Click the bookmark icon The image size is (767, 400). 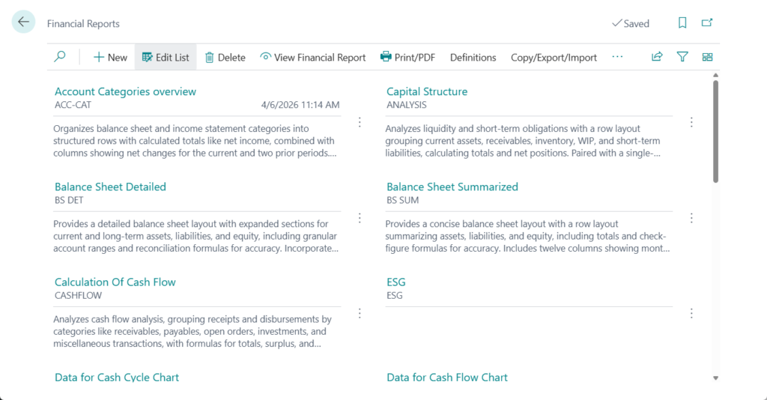pos(682,23)
